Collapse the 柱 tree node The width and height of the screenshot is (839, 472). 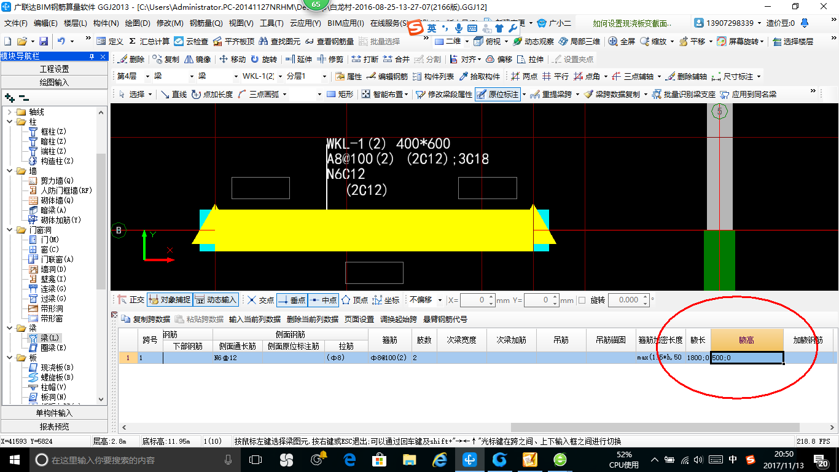[10, 122]
